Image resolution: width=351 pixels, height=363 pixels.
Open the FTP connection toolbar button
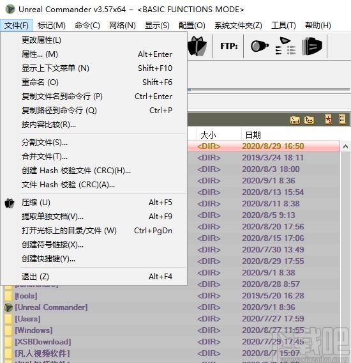pos(228,46)
